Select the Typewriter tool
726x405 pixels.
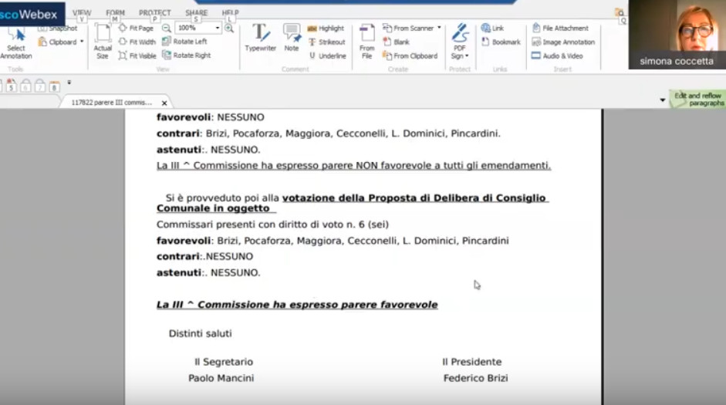(260, 38)
